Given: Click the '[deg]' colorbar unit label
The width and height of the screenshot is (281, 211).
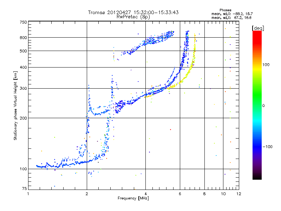Looking at the screenshot, I should tap(258, 28).
